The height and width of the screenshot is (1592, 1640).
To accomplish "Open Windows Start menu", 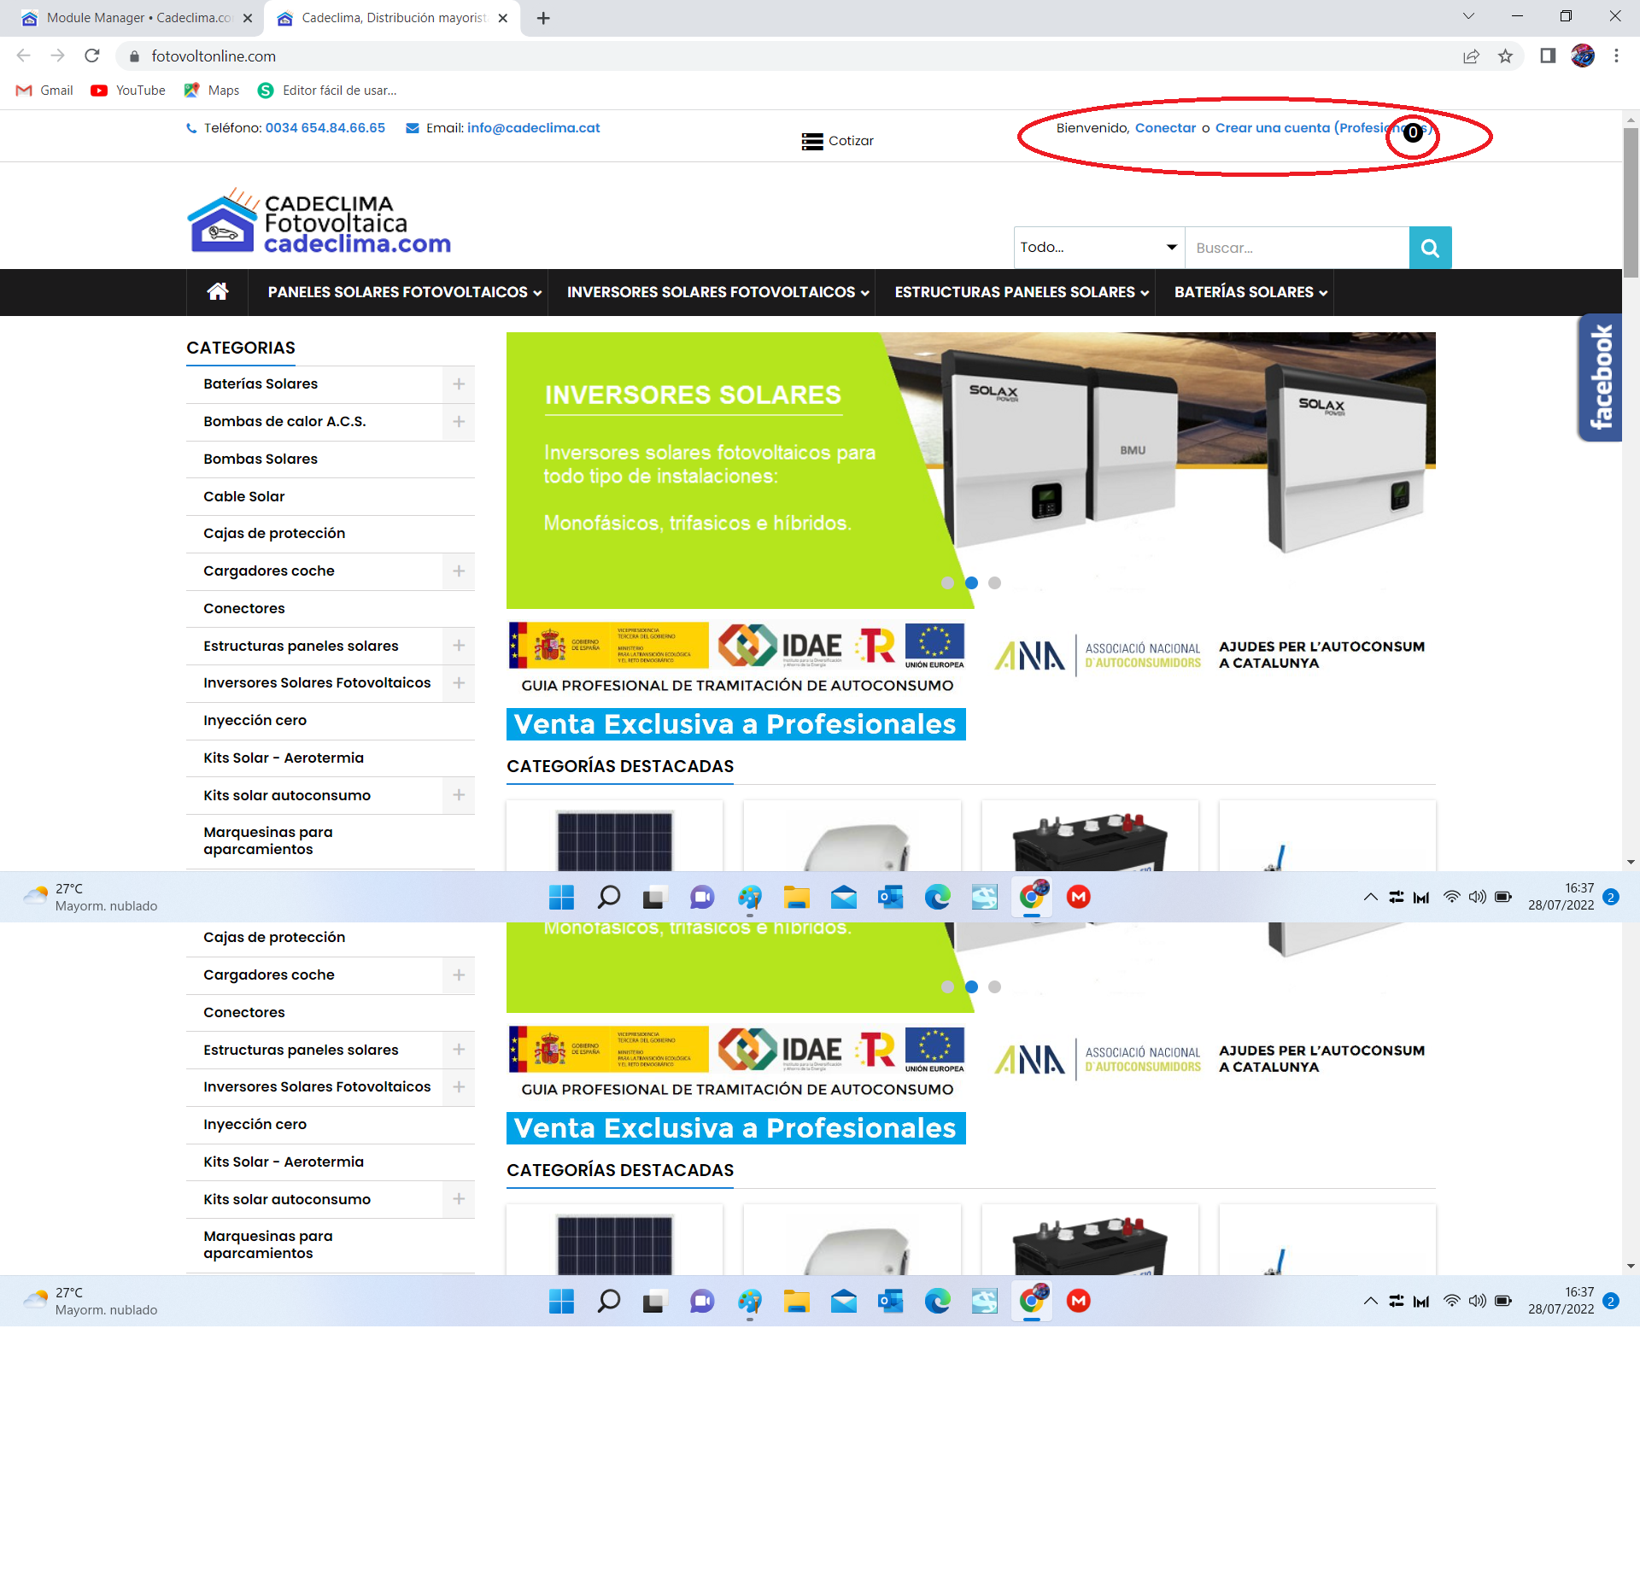I will (561, 897).
